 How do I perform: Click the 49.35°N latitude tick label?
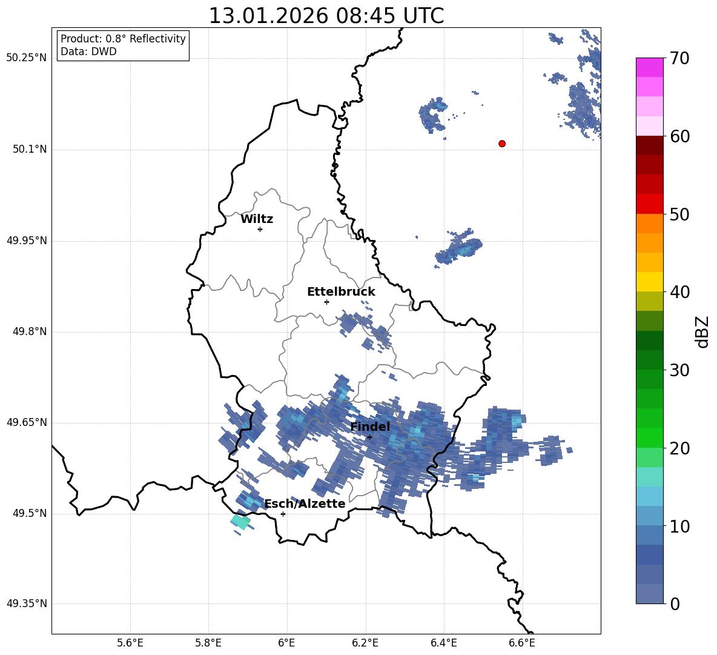(27, 603)
